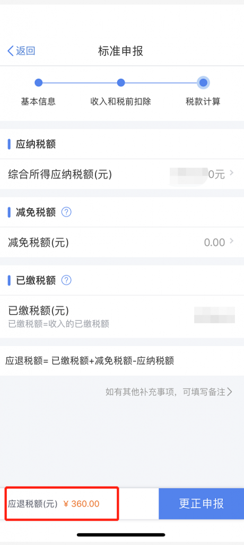
Task: Select the 基本信息 step dot
Action: (39, 82)
